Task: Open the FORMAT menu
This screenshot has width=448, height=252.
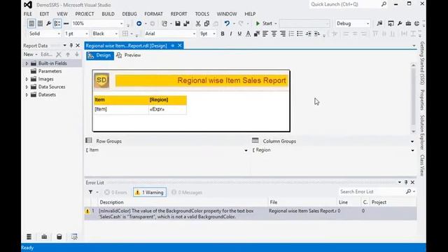Action: pos(153,14)
